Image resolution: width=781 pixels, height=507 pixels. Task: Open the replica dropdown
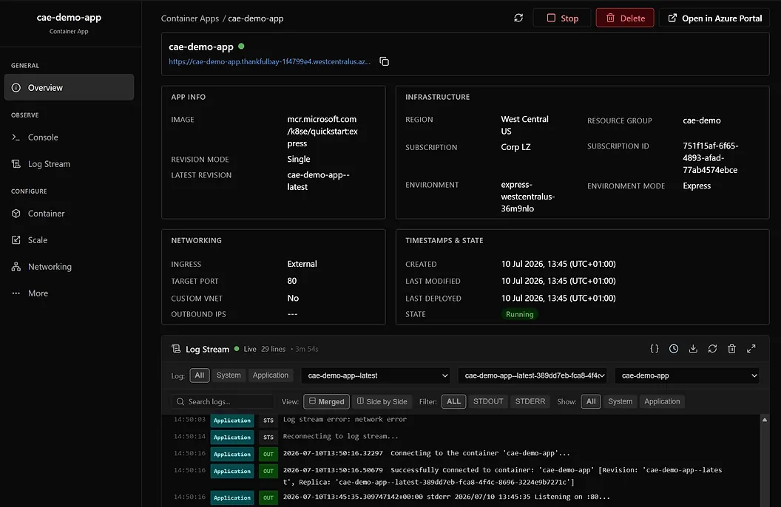pos(532,375)
